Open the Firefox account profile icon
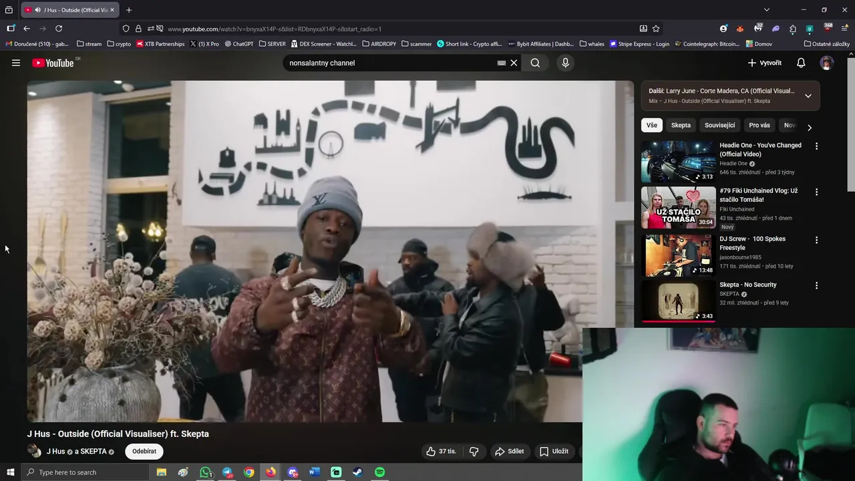The width and height of the screenshot is (855, 481). tap(723, 29)
